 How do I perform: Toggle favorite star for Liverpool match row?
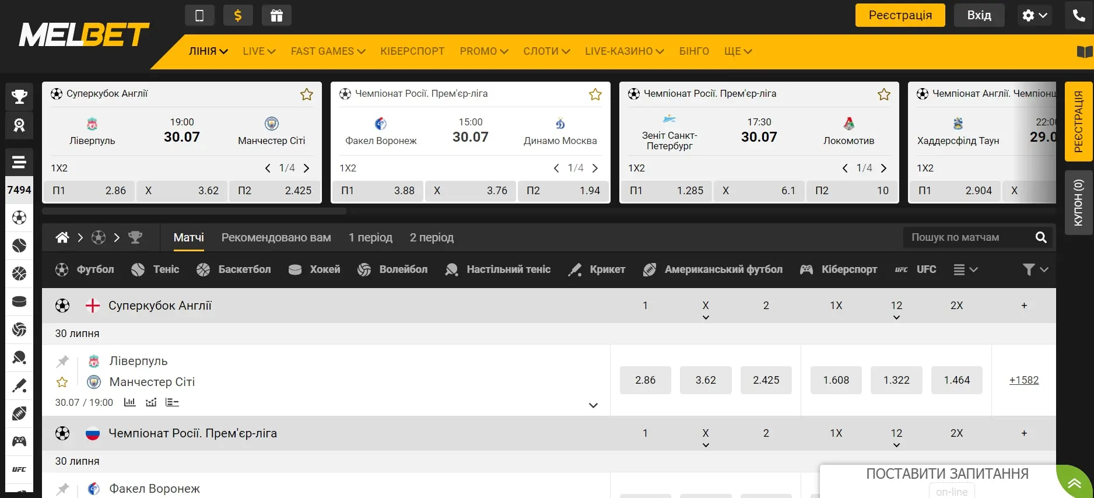pos(62,383)
